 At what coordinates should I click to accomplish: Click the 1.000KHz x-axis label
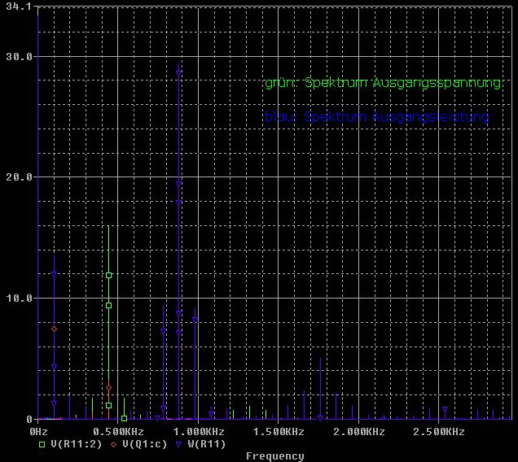(199, 432)
